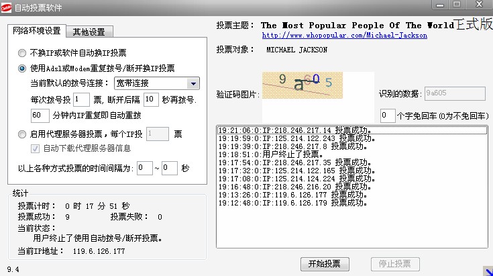This screenshot has width=493, height=276.
Task: Expand the 宽带连接 dial connection dropdown
Action: (x=193, y=83)
